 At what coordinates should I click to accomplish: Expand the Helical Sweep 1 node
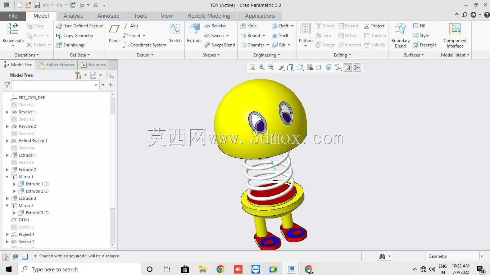click(x=7, y=141)
